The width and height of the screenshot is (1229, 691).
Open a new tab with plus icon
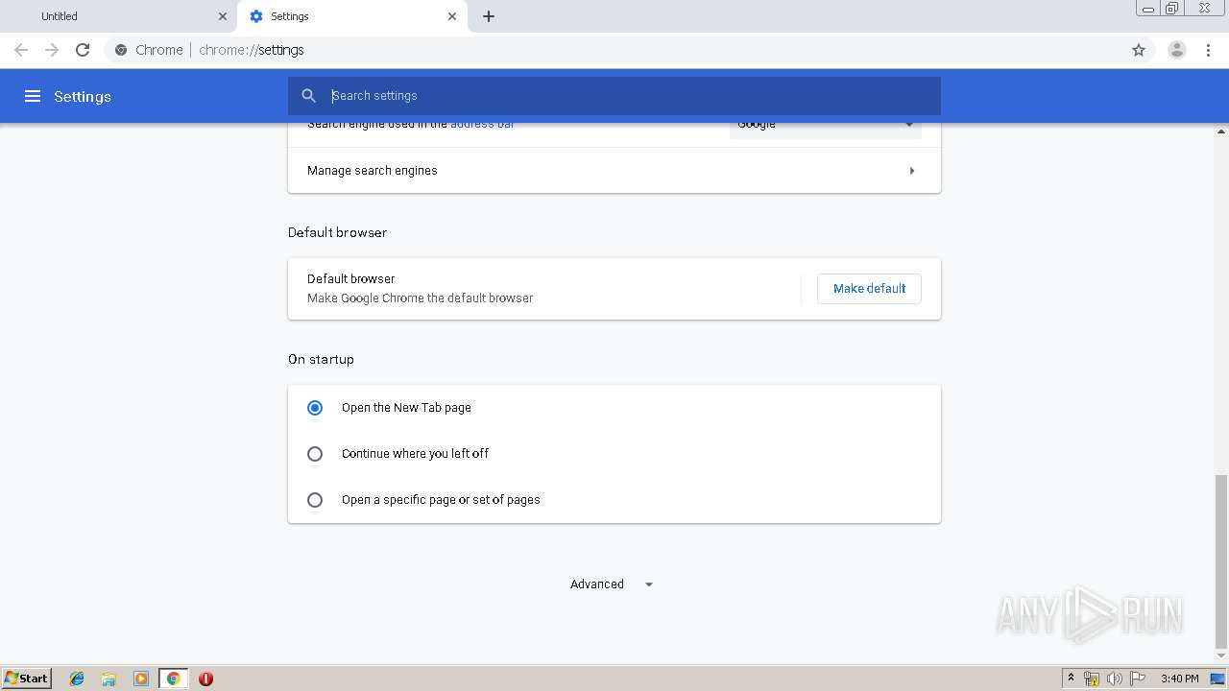(489, 16)
